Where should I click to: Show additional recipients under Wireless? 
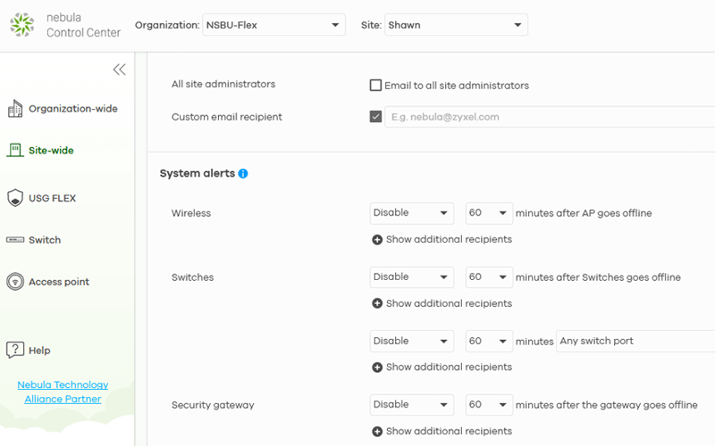[442, 239]
